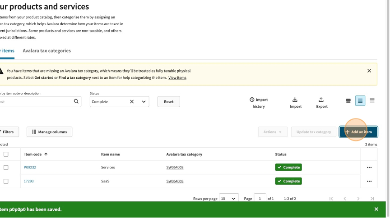Open item code 17293 link
Image resolution: width=390 pixels, height=218 pixels.
[x=28, y=181]
